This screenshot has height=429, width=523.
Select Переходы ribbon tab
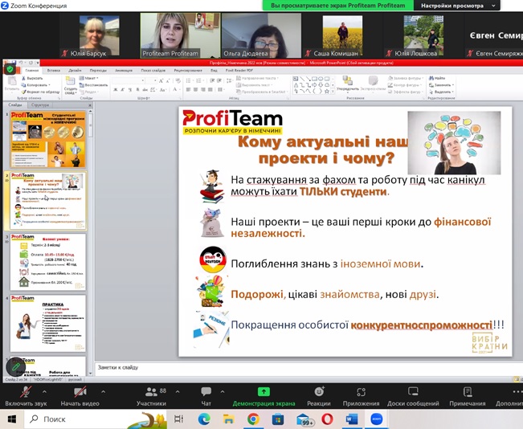point(98,71)
